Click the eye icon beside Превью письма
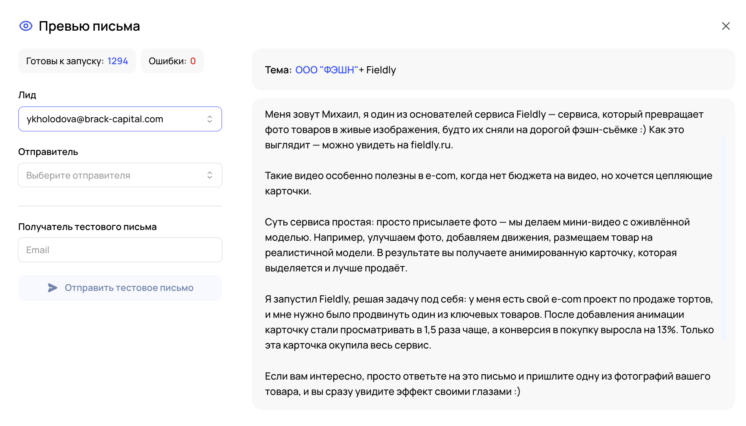The height and width of the screenshot is (426, 746). (26, 26)
